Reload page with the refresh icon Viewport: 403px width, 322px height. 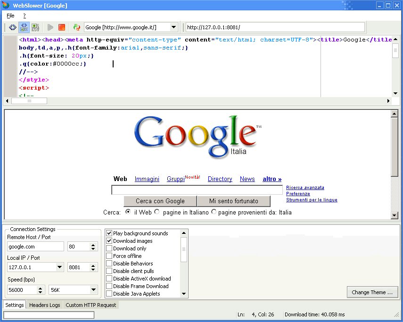pyautogui.click(x=76, y=27)
